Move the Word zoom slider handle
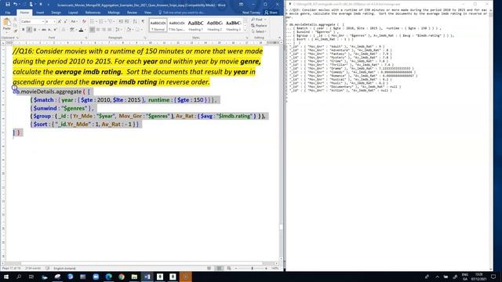The width and height of the screenshot is (502, 282). pyautogui.click(x=253, y=268)
